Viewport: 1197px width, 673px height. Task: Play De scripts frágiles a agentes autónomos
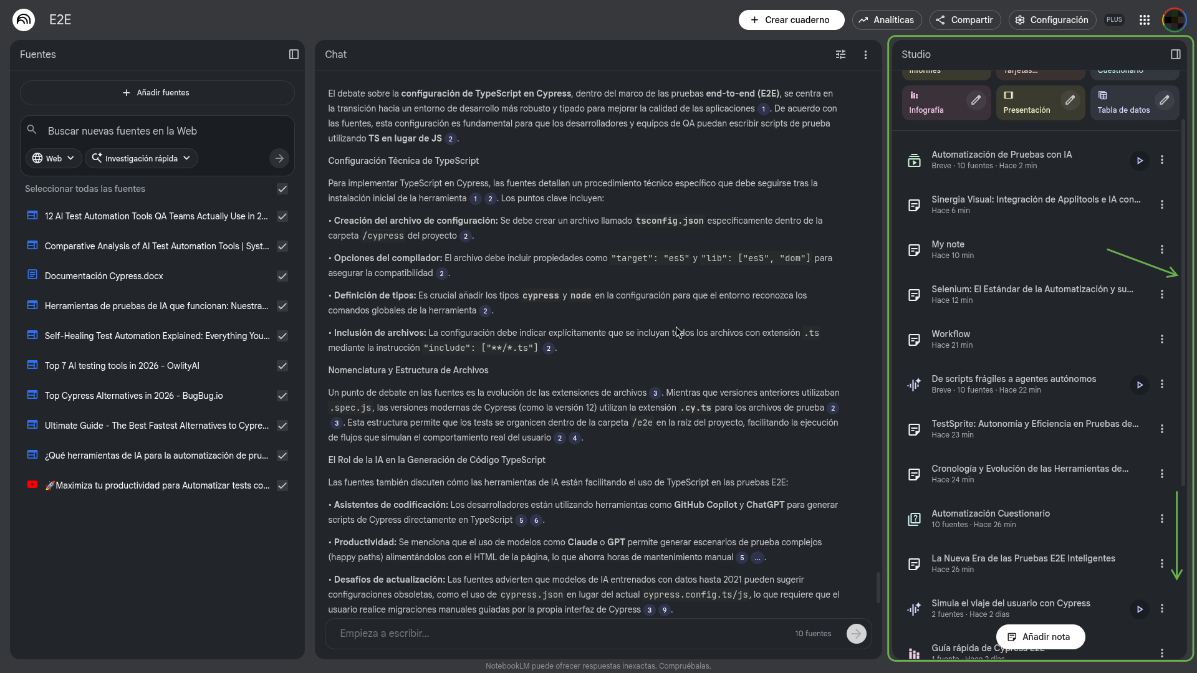[x=1139, y=384]
